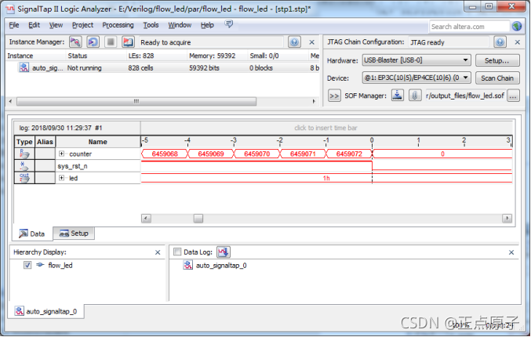Screen dimensions: 531x337
Task: Click the flow_led hierarchy node icon
Action: [40, 265]
